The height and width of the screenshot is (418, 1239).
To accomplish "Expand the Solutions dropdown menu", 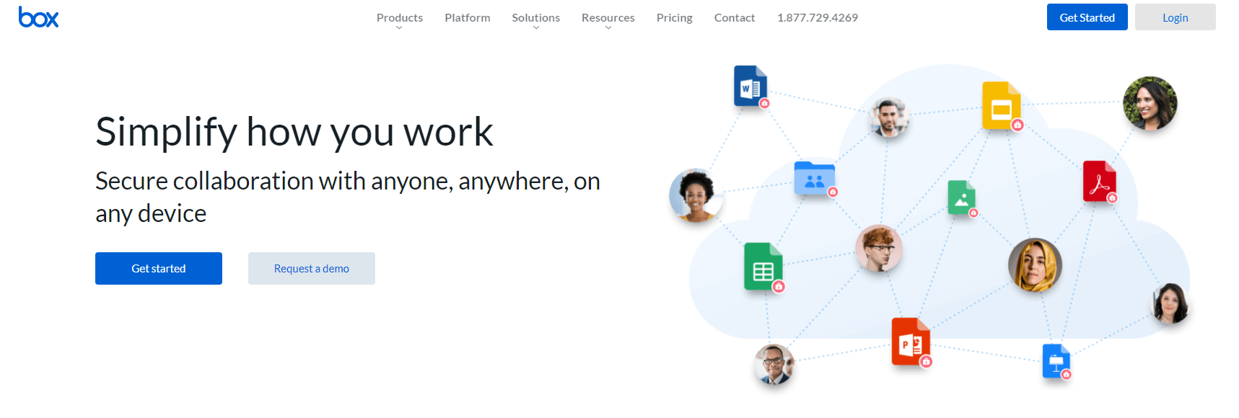I will (535, 18).
